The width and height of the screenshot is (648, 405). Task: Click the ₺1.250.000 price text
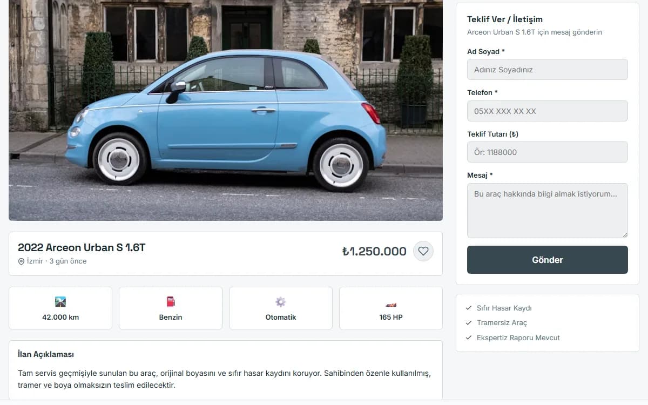pyautogui.click(x=374, y=251)
